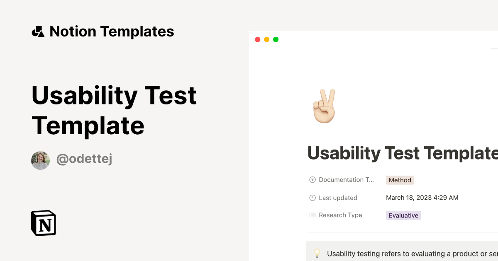The height and width of the screenshot is (261, 498).
Task: Open the @odettej profile link
Action: (84, 159)
